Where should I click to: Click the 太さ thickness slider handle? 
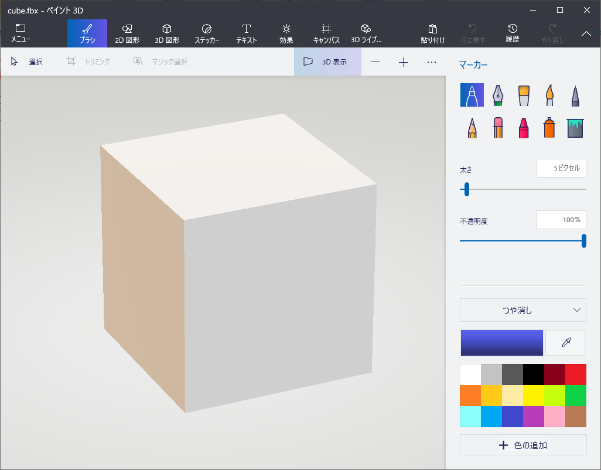coord(466,189)
